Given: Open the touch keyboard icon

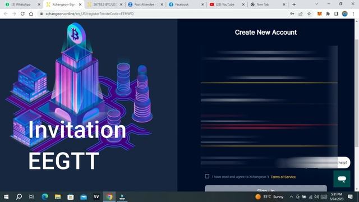Looking at the screenshot, I should 324,197.
